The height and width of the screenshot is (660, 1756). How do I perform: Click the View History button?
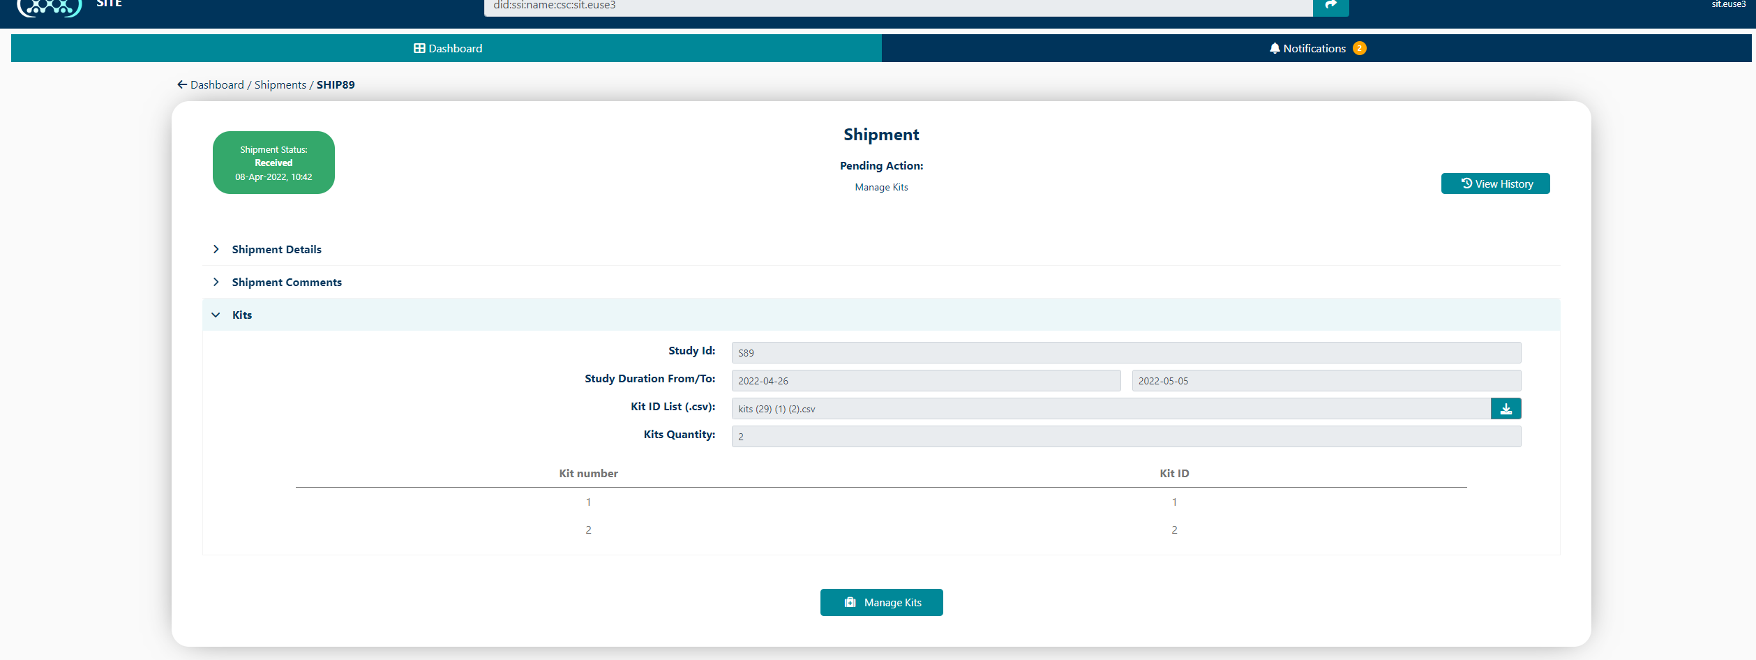click(x=1495, y=183)
